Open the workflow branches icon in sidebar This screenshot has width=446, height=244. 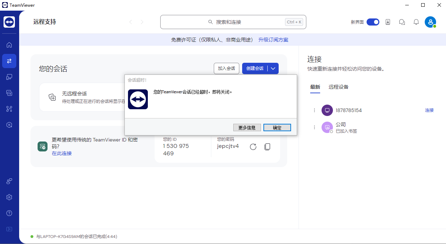click(x=9, y=109)
